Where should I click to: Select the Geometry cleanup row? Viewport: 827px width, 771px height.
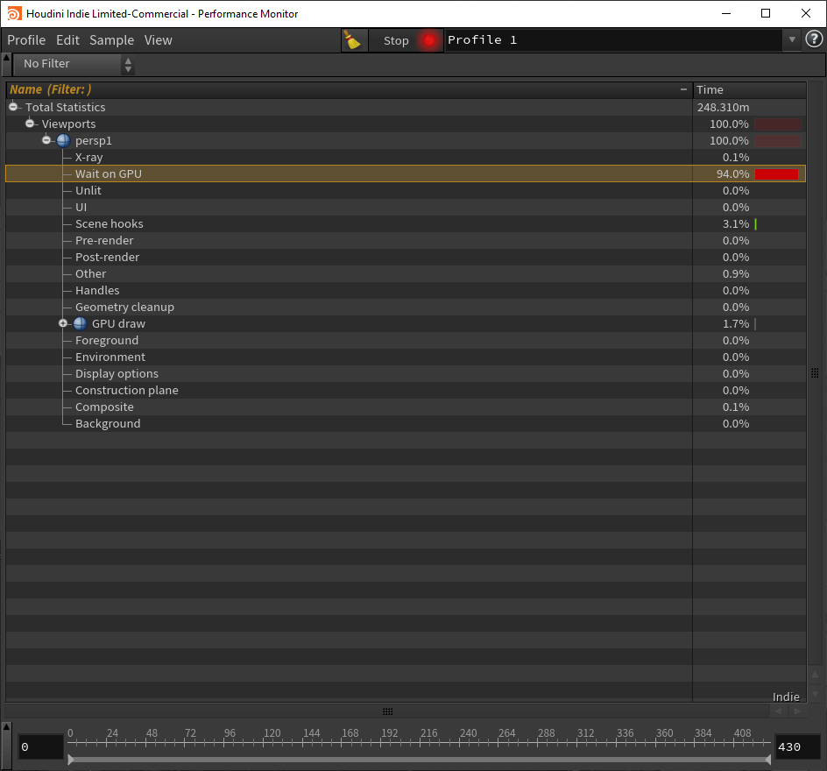tap(406, 307)
